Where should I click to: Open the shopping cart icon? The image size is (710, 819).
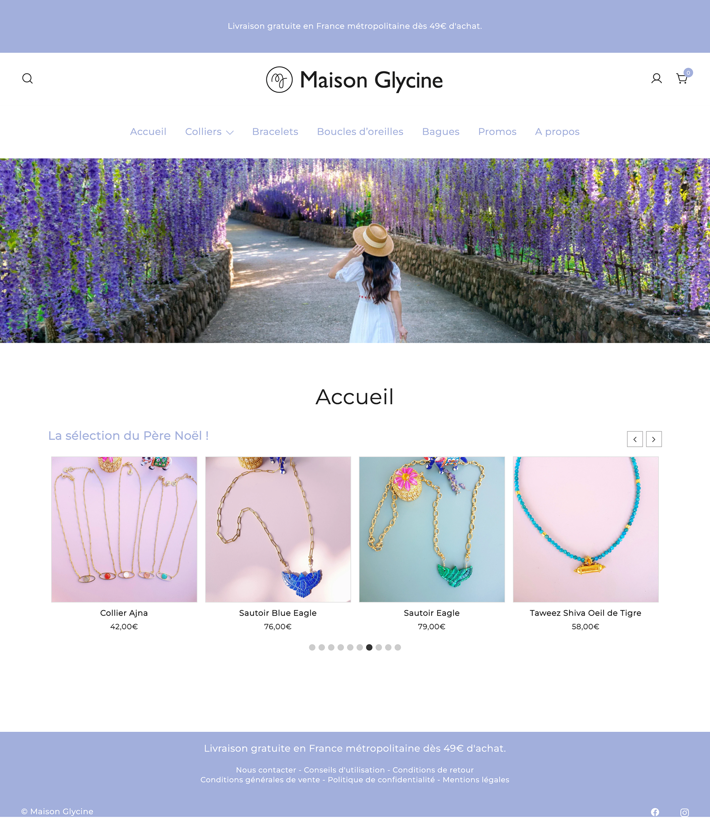coord(682,78)
